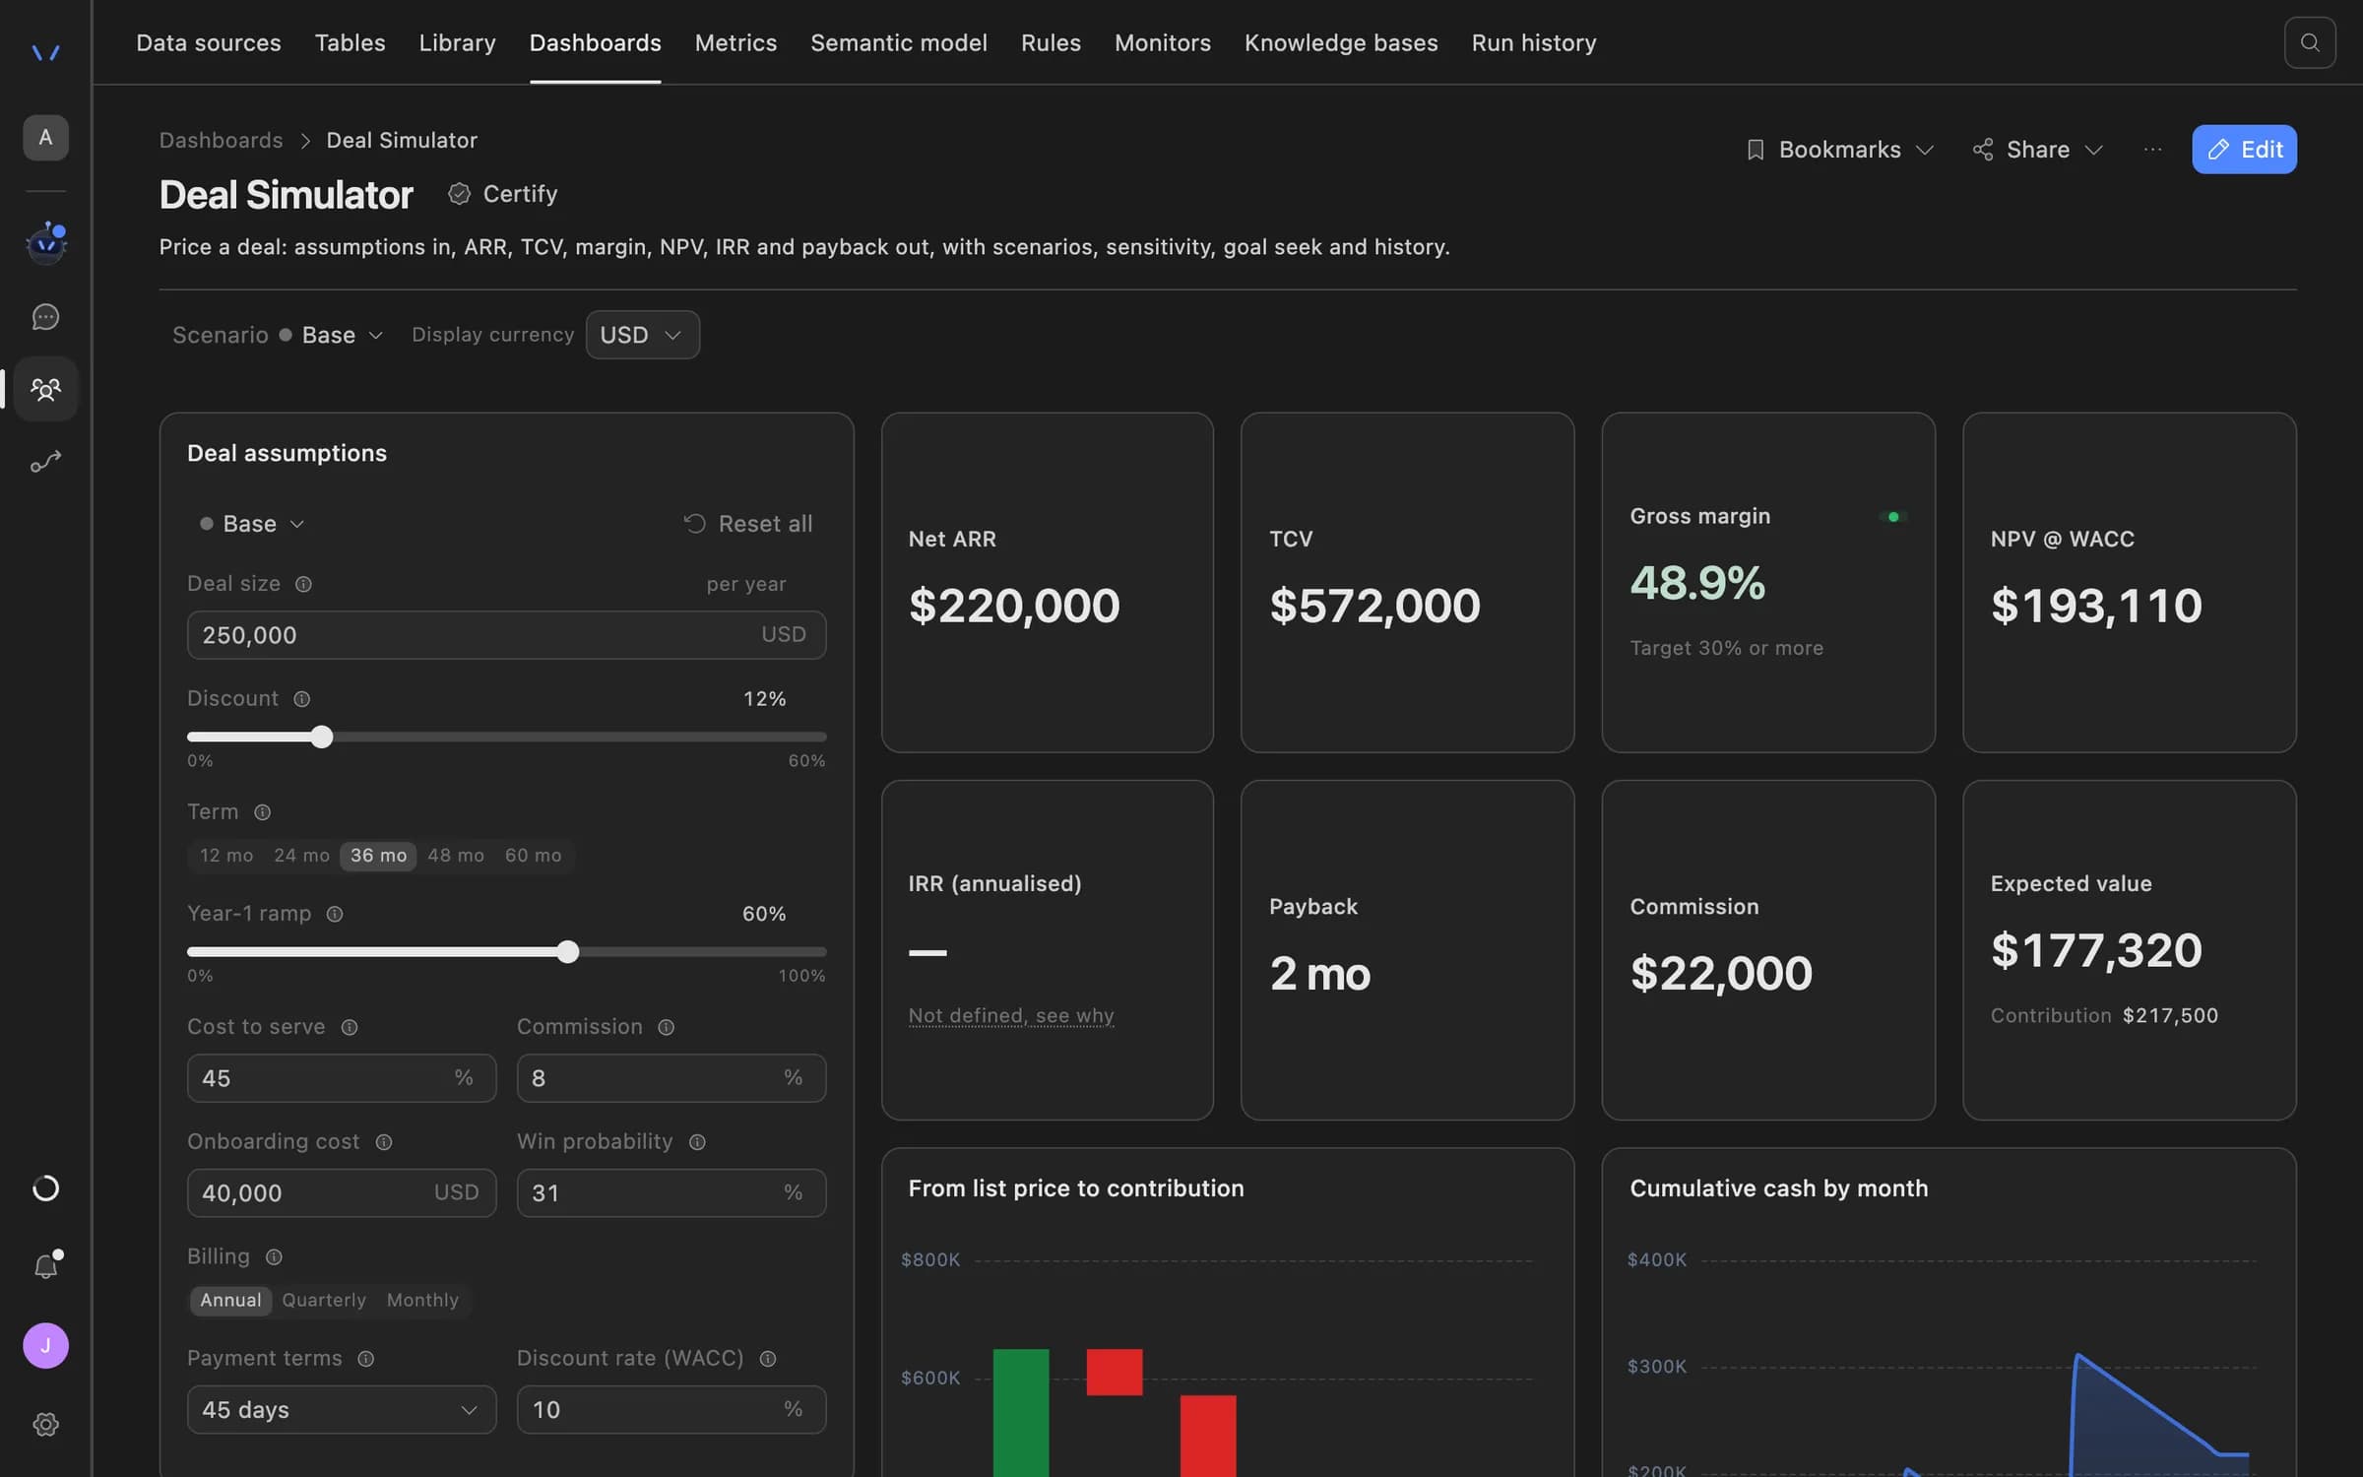This screenshot has width=2363, height=1477.
Task: Open settings gear in sidebar
Action: (x=45, y=1425)
